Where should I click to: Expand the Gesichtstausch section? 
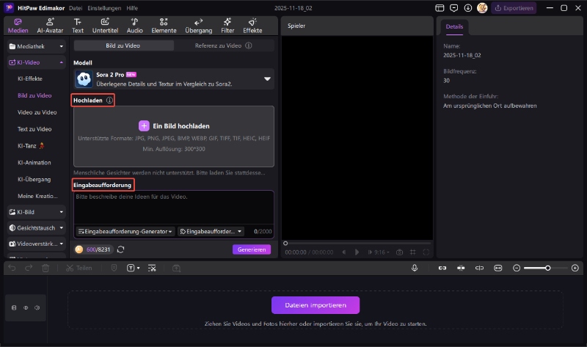pos(36,227)
